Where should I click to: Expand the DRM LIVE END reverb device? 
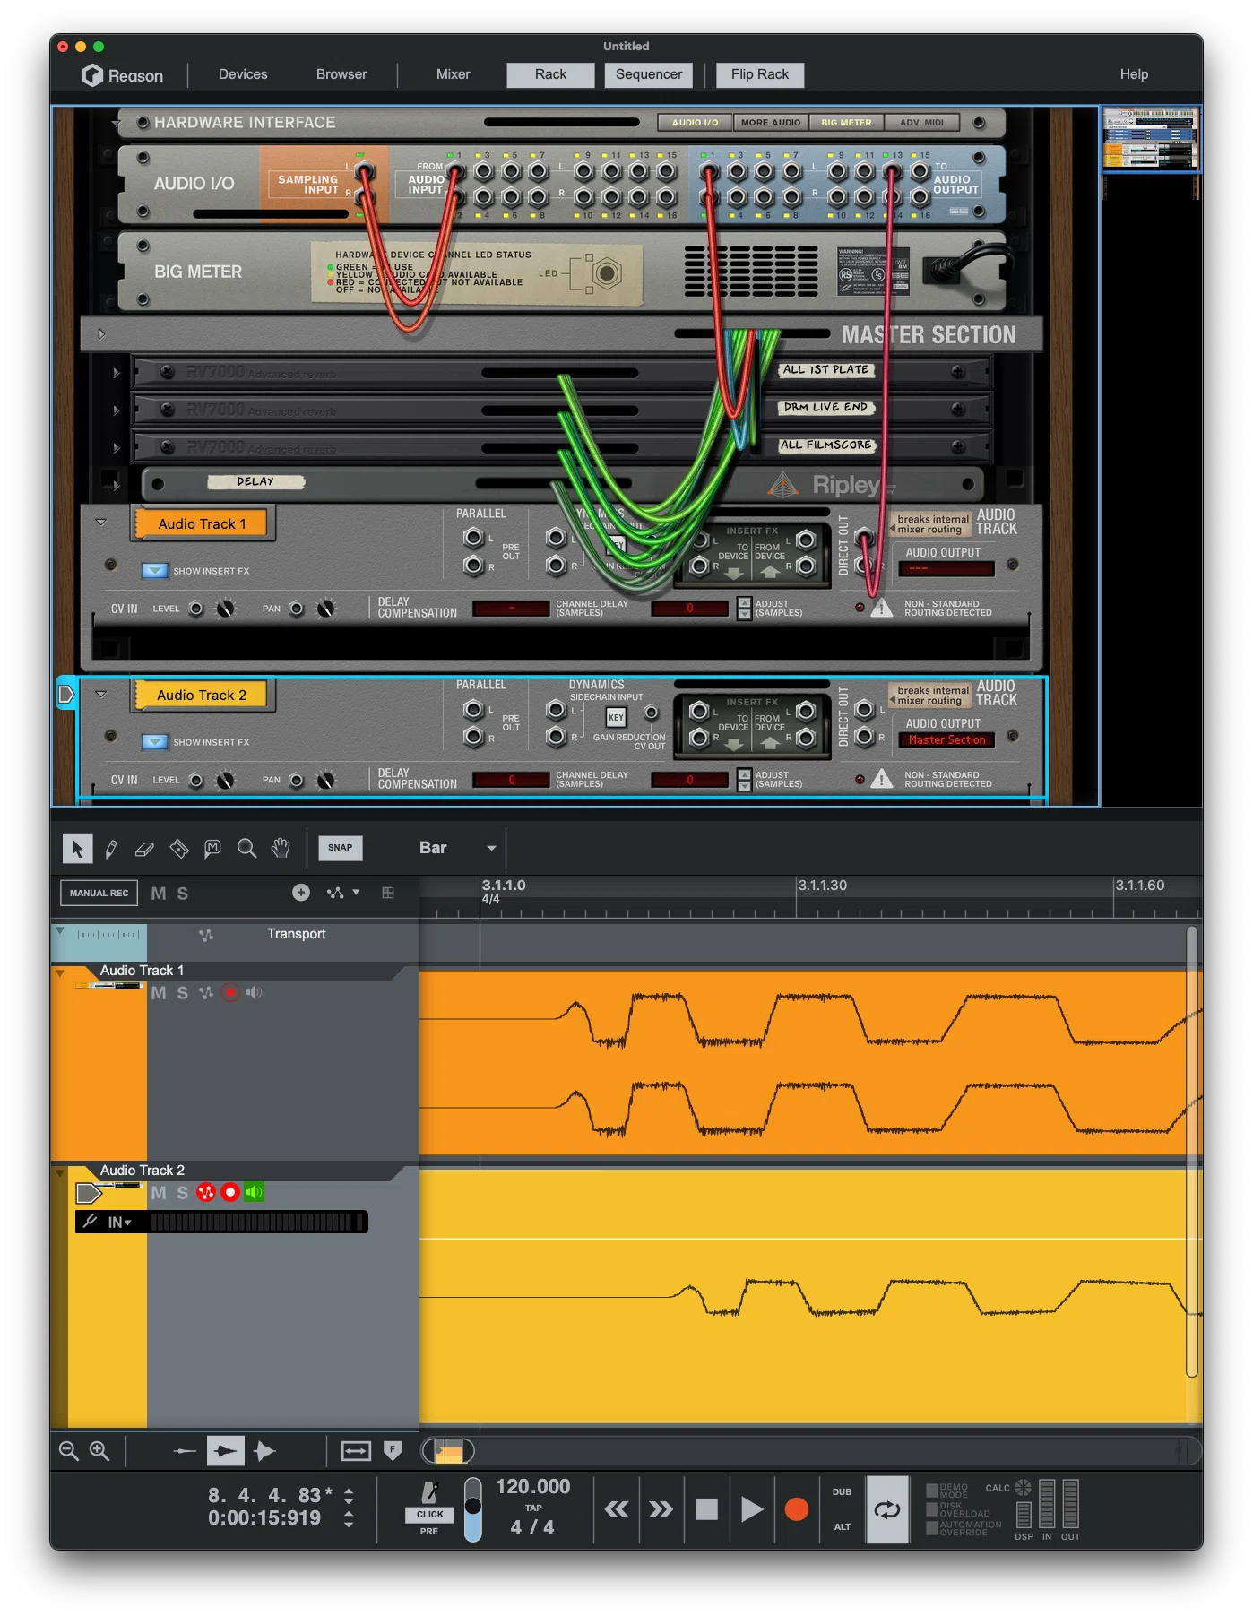click(x=116, y=410)
